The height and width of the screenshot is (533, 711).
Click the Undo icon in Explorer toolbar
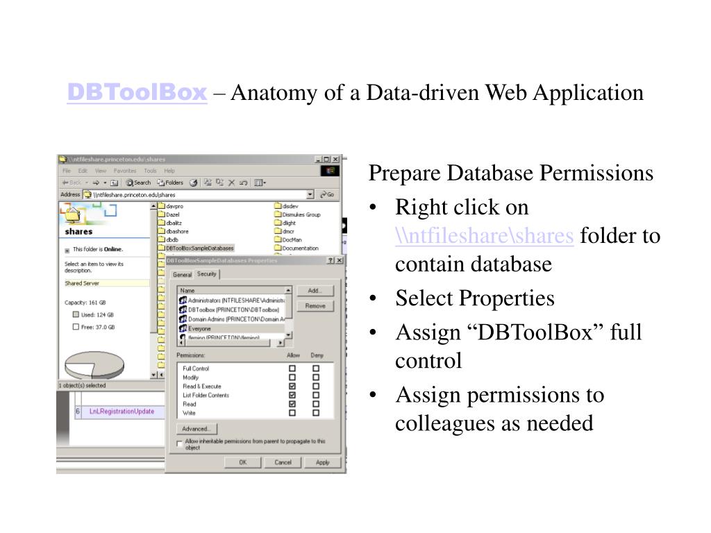coord(244,183)
